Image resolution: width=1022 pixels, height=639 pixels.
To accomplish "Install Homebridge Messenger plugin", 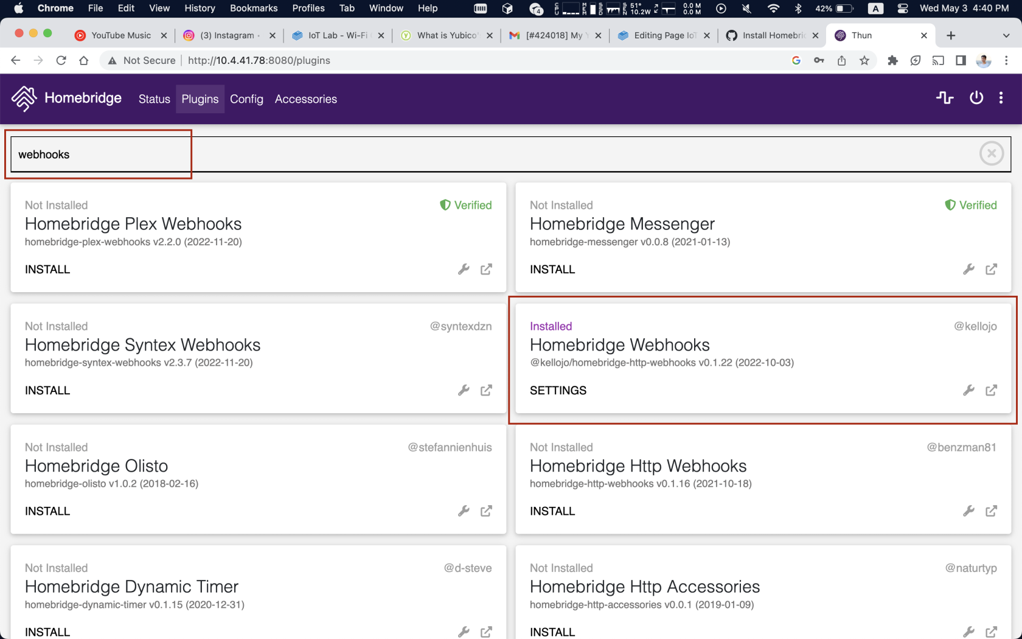I will pos(552,269).
